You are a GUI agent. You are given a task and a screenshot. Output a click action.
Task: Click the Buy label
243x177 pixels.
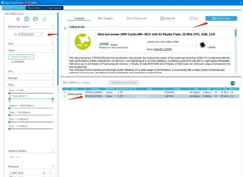[x=196, y=19]
